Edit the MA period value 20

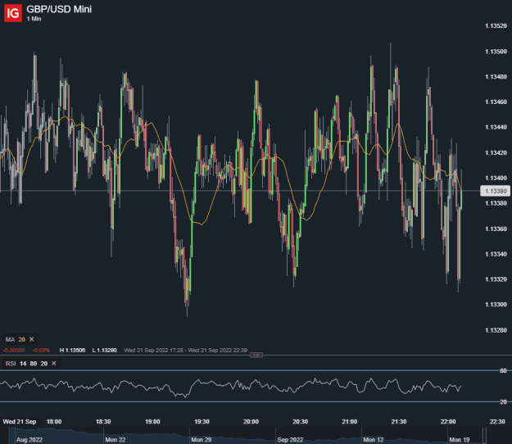(x=22, y=339)
